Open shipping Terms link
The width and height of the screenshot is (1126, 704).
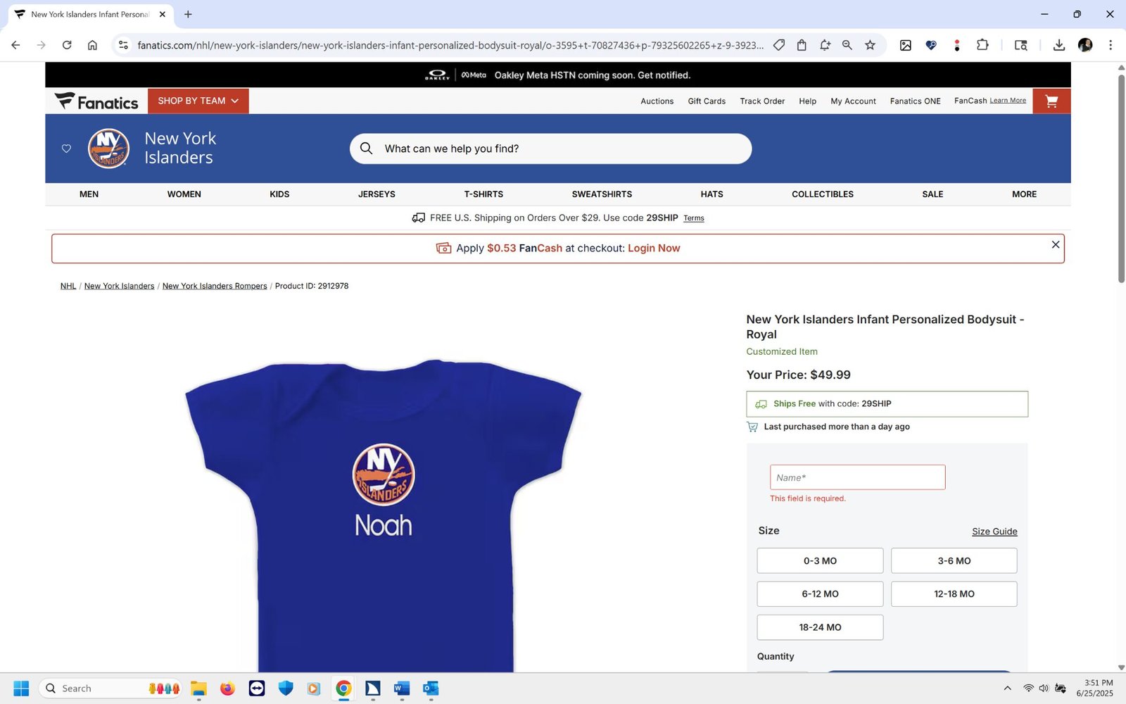(693, 218)
